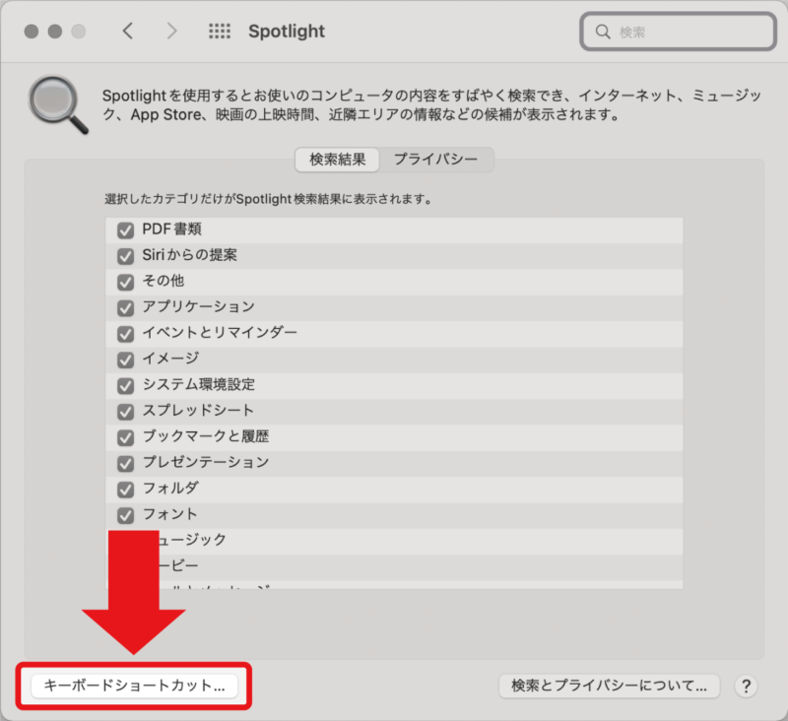The image size is (788, 721).
Task: Uncheck the PDF書類 checkbox
Action: (x=125, y=230)
